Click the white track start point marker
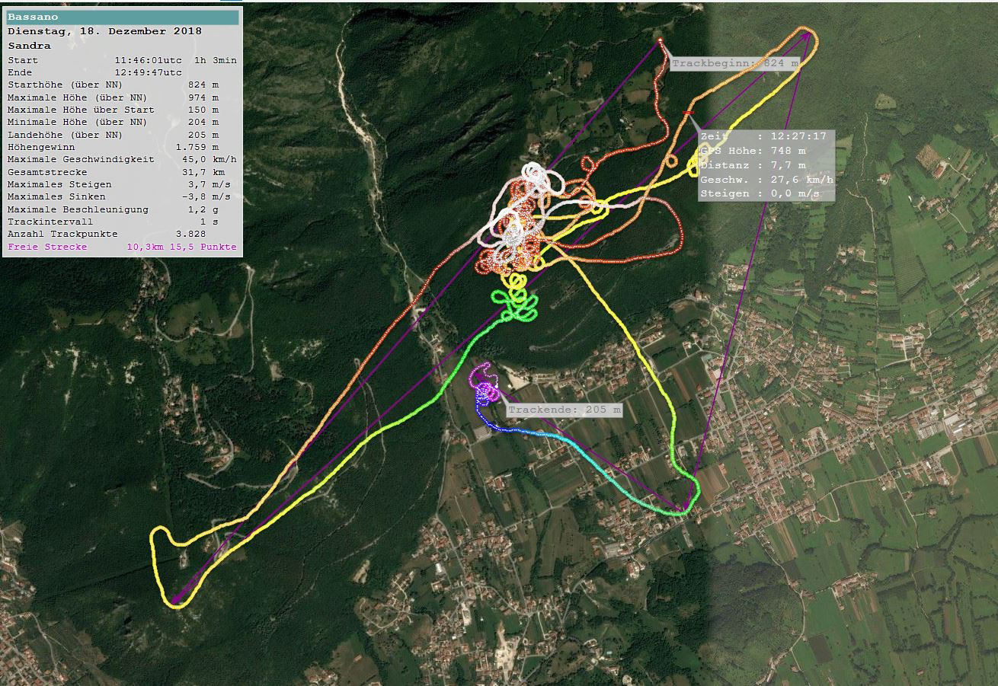Image resolution: width=998 pixels, height=686 pixels. click(660, 40)
